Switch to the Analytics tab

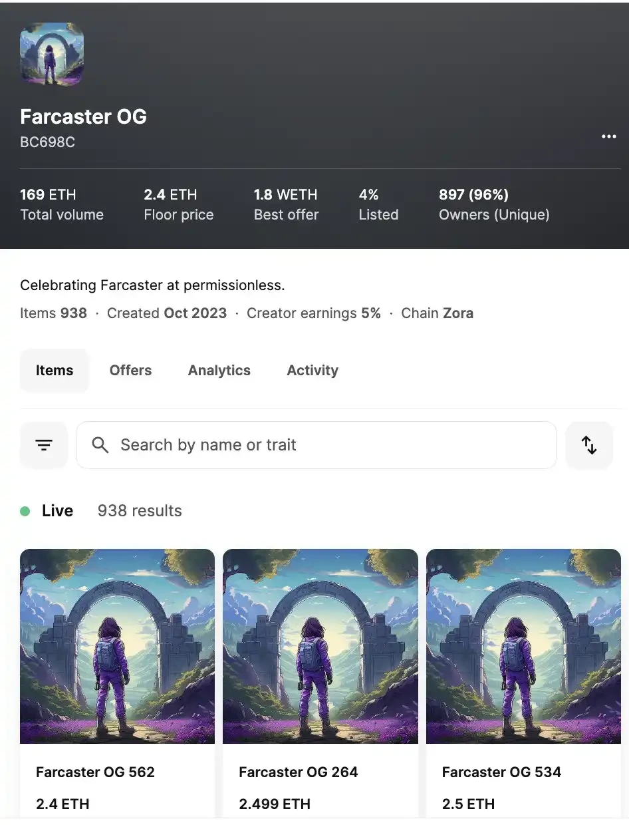coord(219,370)
